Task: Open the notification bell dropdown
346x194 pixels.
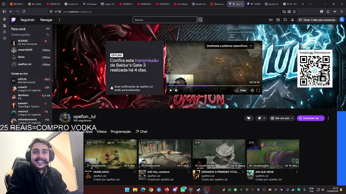Action: pyautogui.click(x=261, y=118)
